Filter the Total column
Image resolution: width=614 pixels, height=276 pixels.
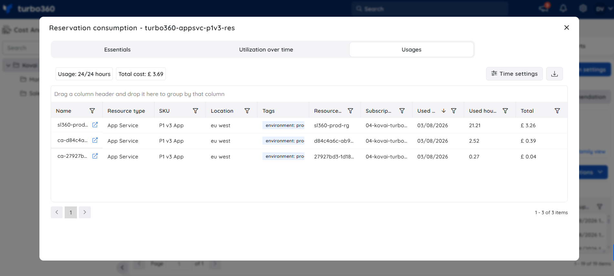tap(557, 111)
